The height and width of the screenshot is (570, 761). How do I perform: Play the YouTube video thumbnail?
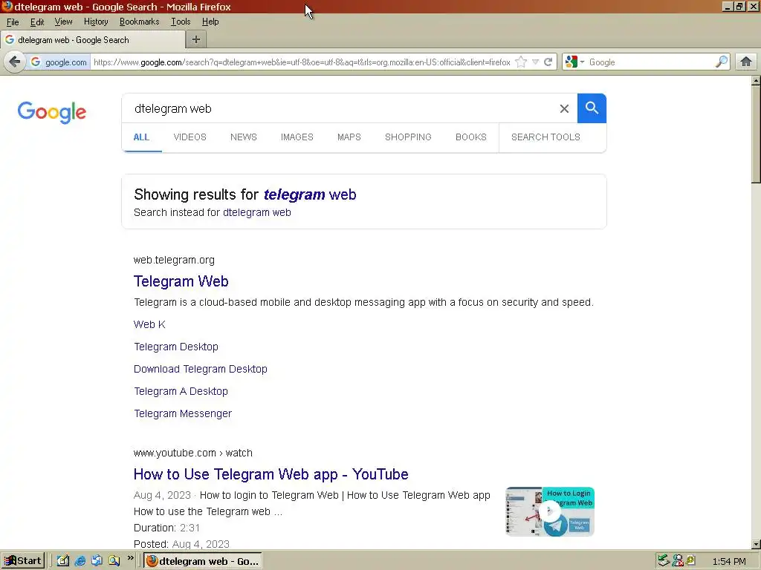click(x=550, y=512)
